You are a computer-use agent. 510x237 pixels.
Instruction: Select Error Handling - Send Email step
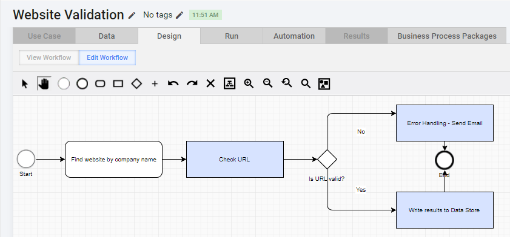[x=445, y=123]
